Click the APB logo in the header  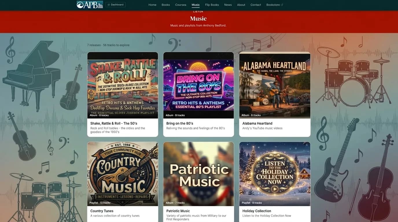pos(90,5)
